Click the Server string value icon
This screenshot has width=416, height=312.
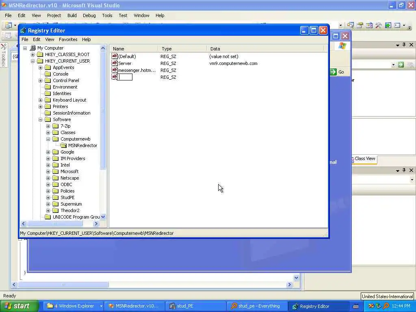click(x=114, y=63)
